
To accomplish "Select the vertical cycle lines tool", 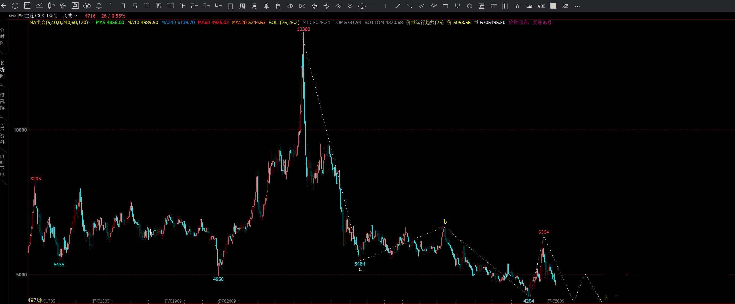I will pyautogui.click(x=505, y=6).
